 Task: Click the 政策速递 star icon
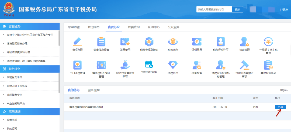coord(5,112)
